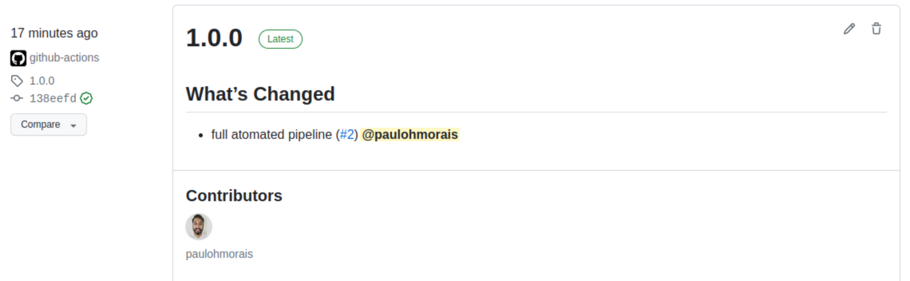Image resolution: width=910 pixels, height=281 pixels.
Task: Click the highlighted @paulohmorais mention
Action: tap(409, 135)
